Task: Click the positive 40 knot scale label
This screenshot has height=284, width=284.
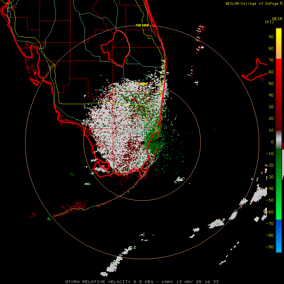Action: tap(271, 95)
